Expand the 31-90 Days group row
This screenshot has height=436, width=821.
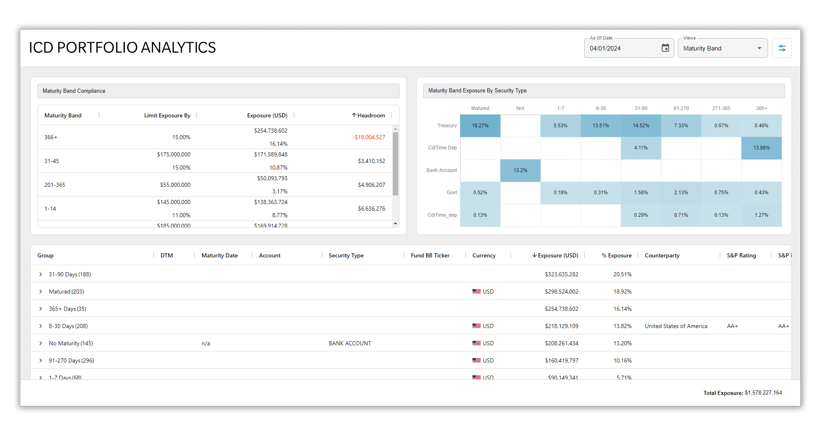click(x=41, y=274)
